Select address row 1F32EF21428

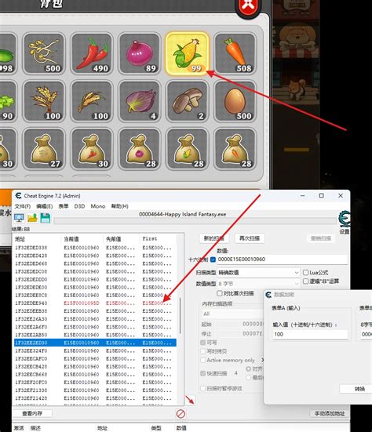95,398
